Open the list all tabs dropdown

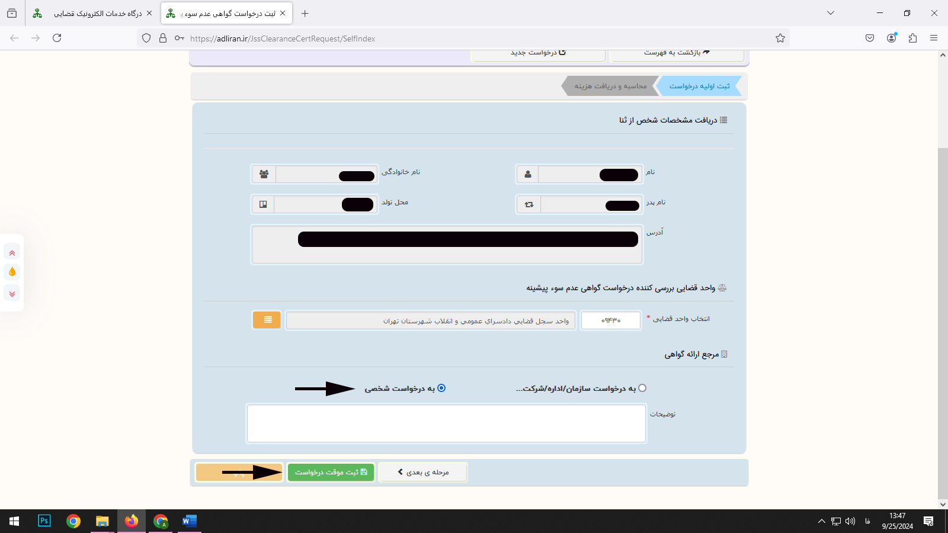[831, 13]
